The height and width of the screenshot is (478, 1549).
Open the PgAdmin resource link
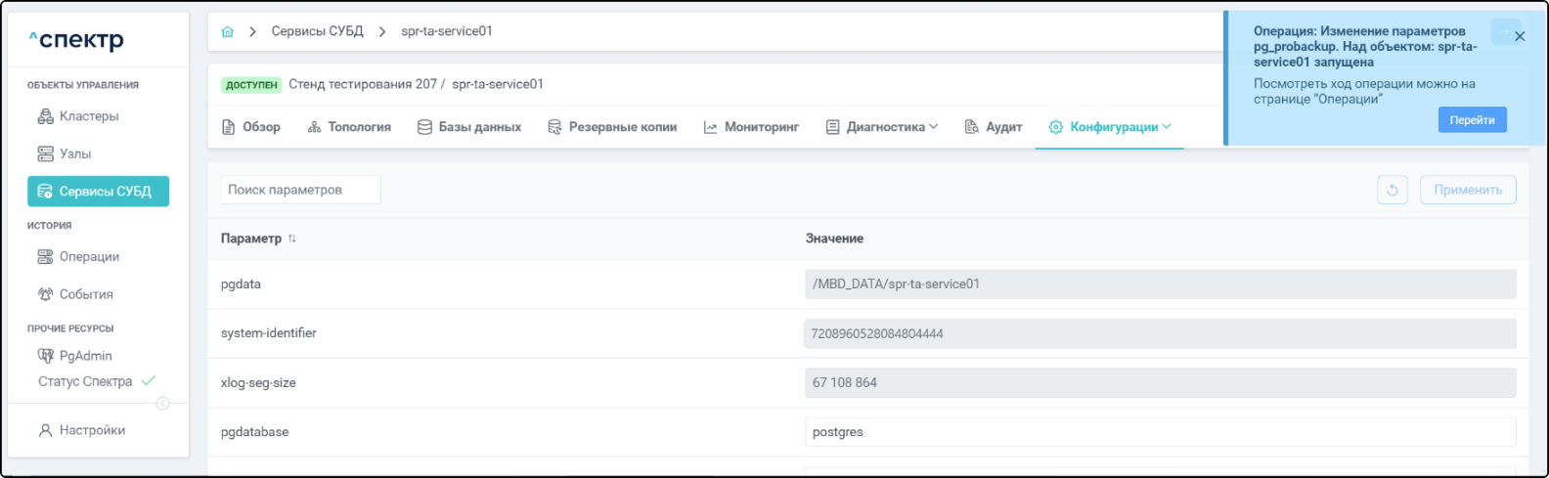[x=85, y=356]
